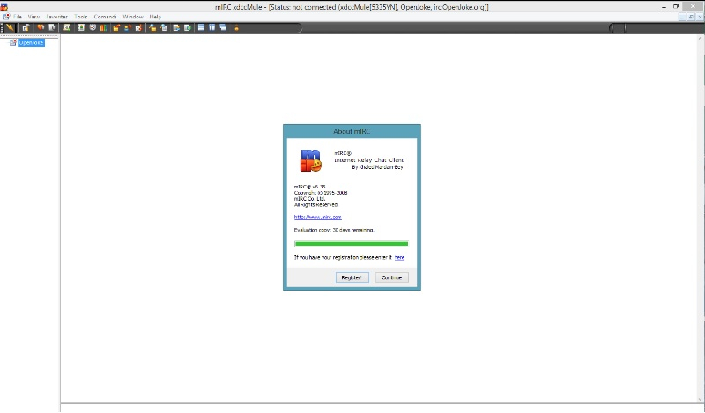Click the green evaluation progress bar
Viewport: 705px width, 413px height.
coord(351,243)
